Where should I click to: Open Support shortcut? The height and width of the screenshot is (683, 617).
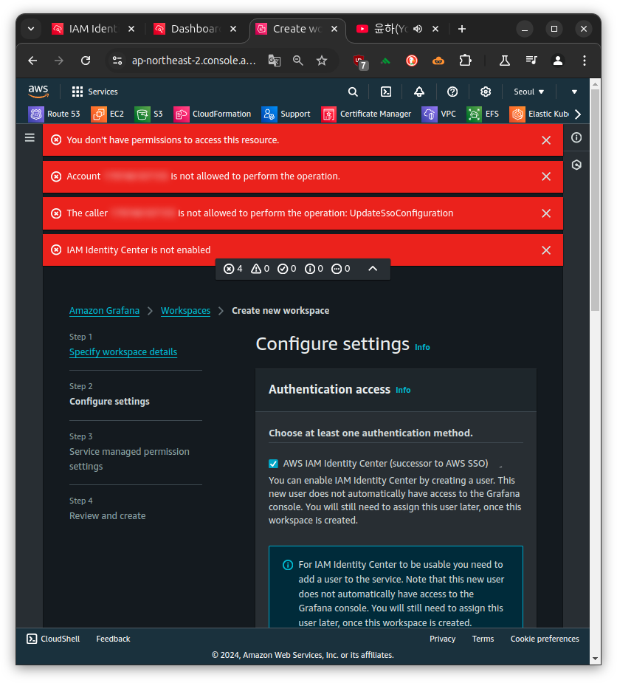click(x=286, y=114)
